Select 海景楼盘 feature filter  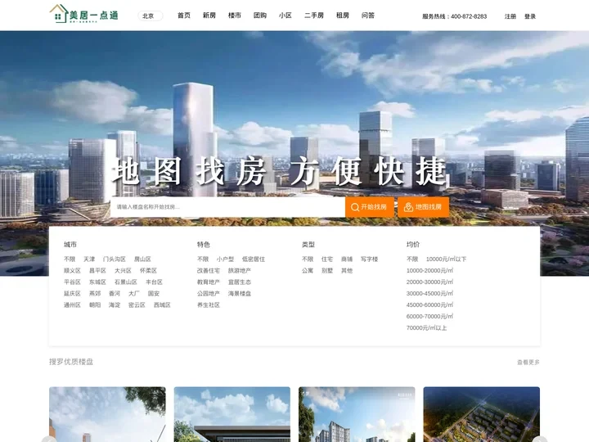240,294
